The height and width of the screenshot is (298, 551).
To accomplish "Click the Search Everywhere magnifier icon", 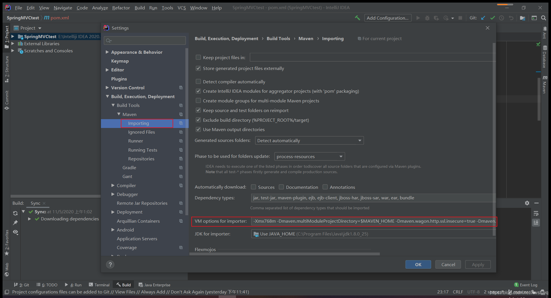I will tap(543, 18).
